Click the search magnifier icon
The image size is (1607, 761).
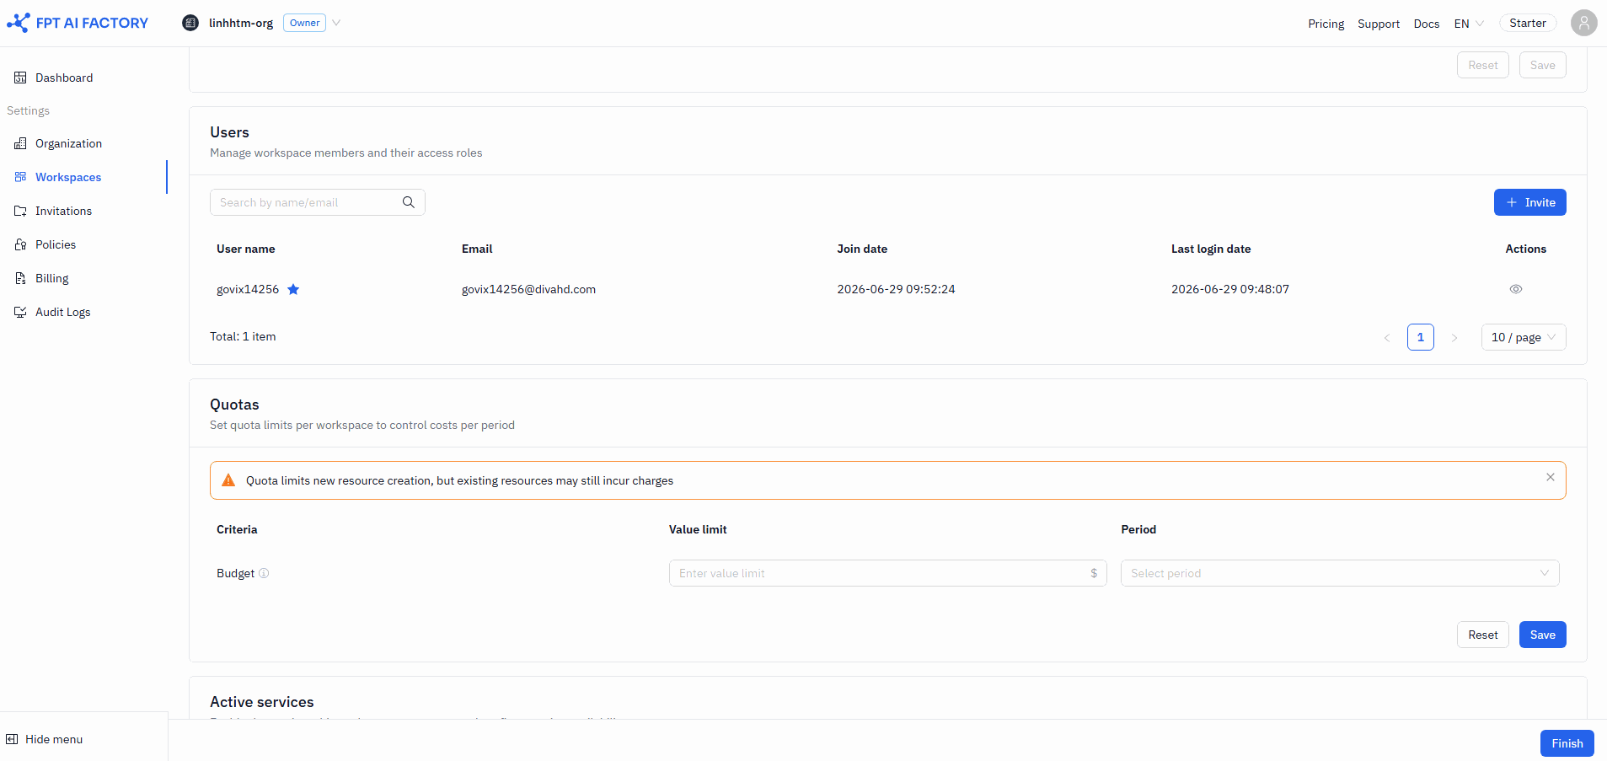(409, 202)
